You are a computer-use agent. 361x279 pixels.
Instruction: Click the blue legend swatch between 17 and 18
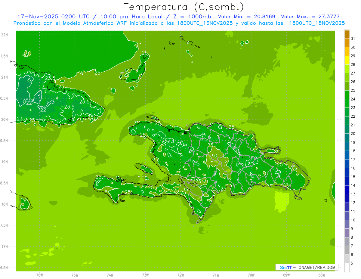[347, 155]
